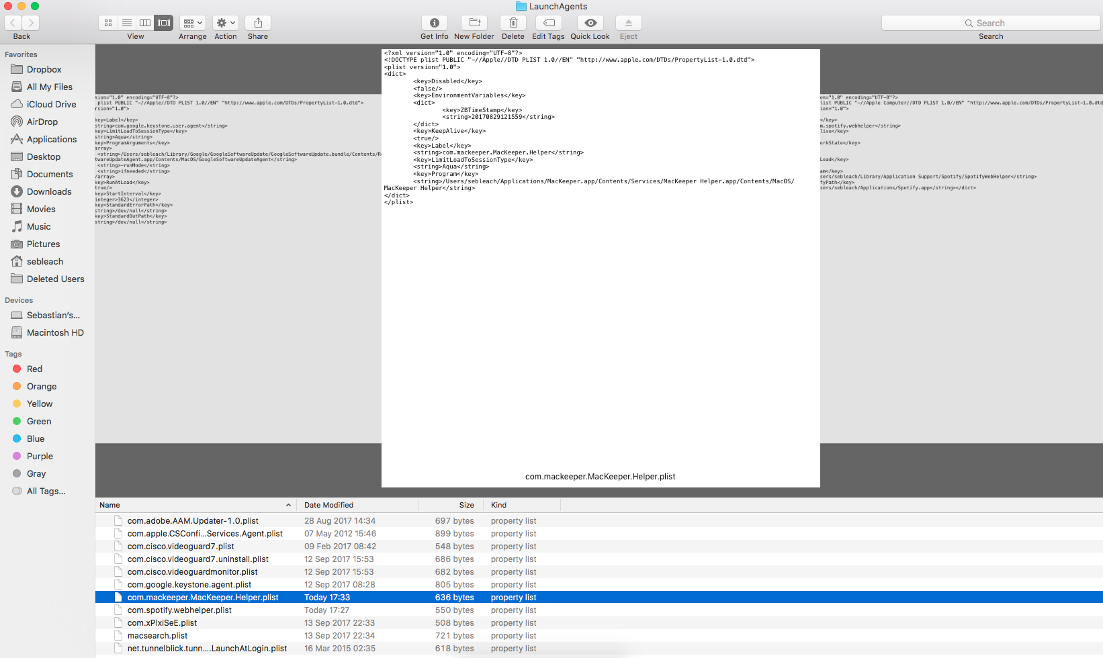Switch to list view

(x=127, y=23)
